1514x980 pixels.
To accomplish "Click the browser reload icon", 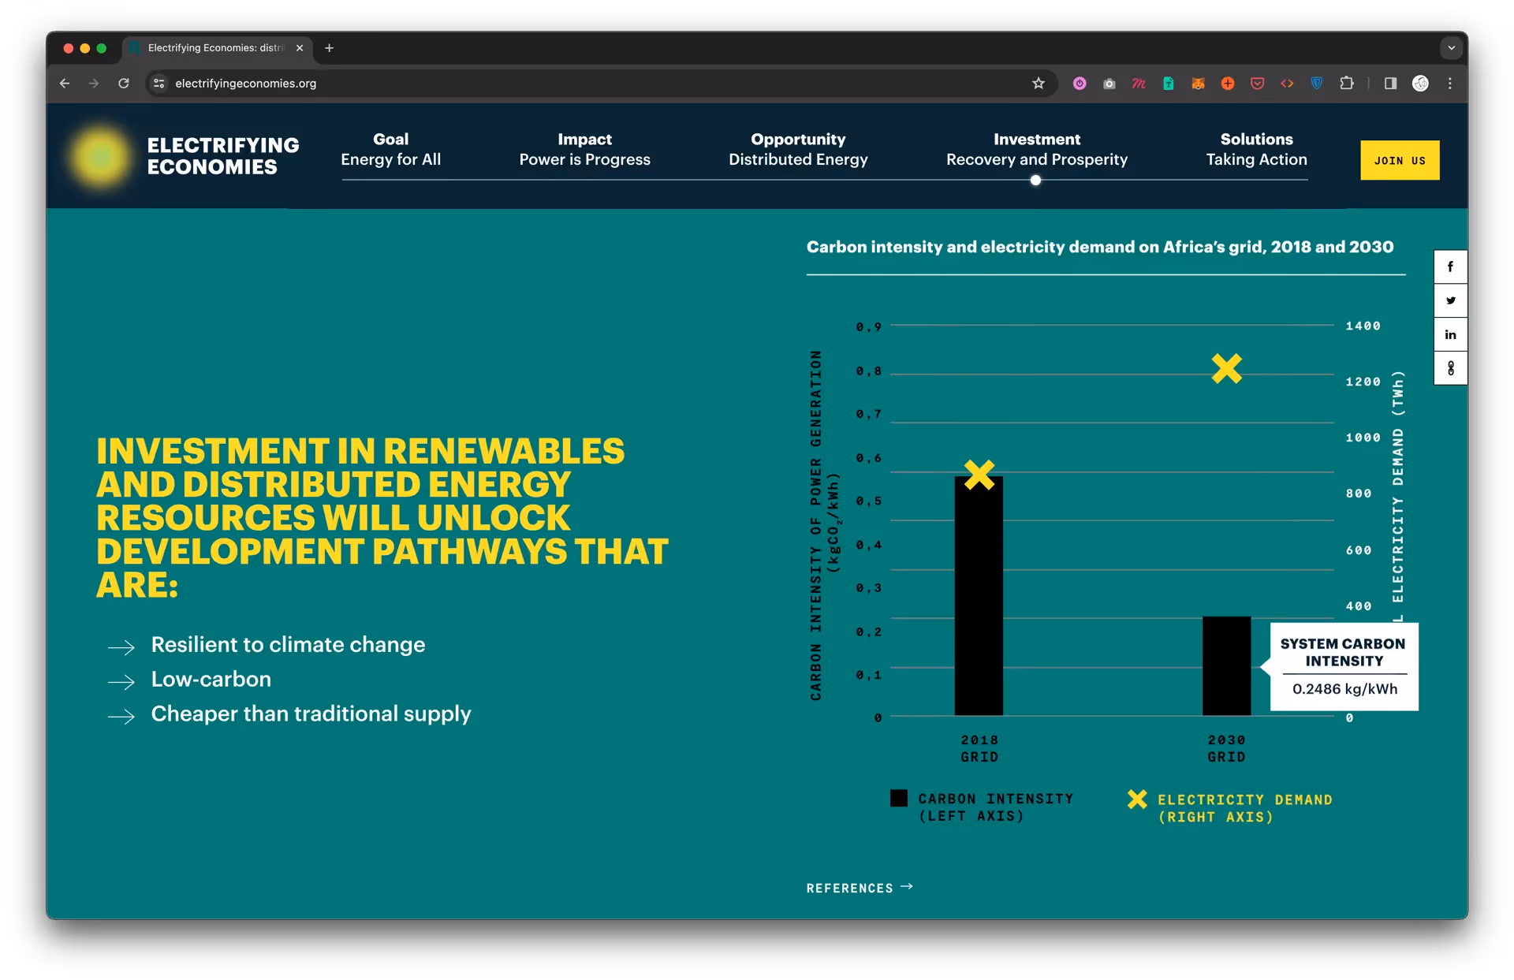I will (x=124, y=84).
